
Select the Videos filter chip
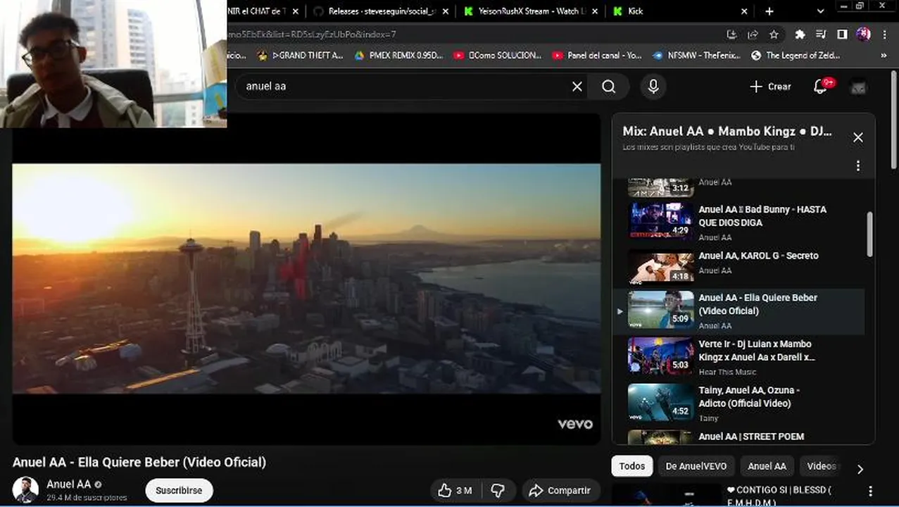click(x=821, y=465)
